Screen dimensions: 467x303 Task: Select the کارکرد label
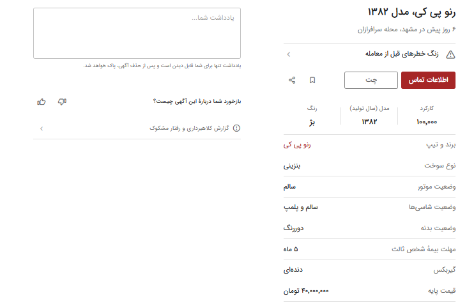coord(427,109)
